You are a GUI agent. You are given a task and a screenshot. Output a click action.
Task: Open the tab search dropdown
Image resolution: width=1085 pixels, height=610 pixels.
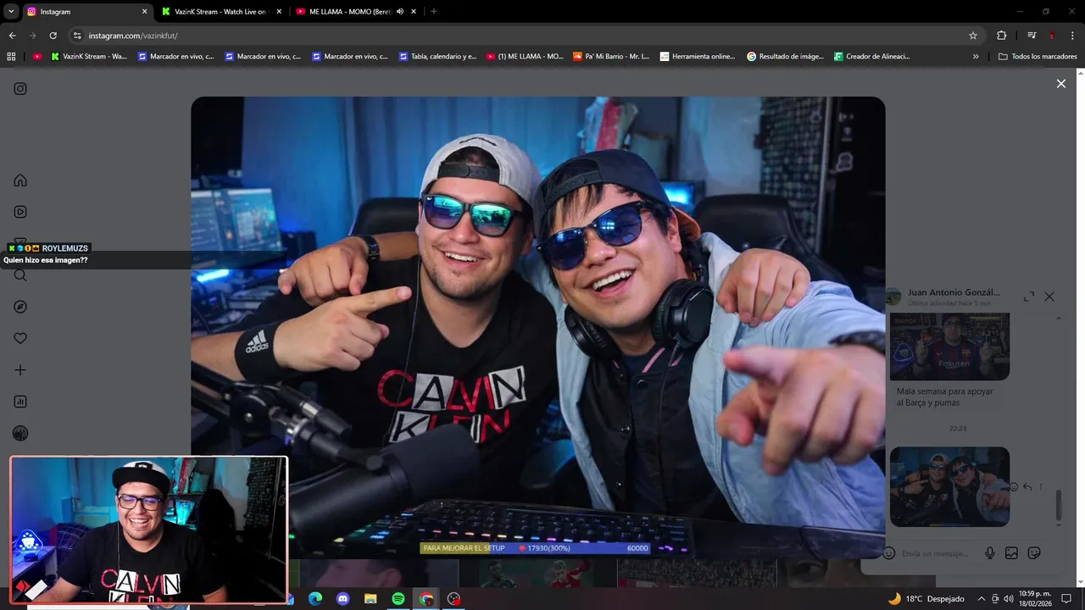point(11,12)
